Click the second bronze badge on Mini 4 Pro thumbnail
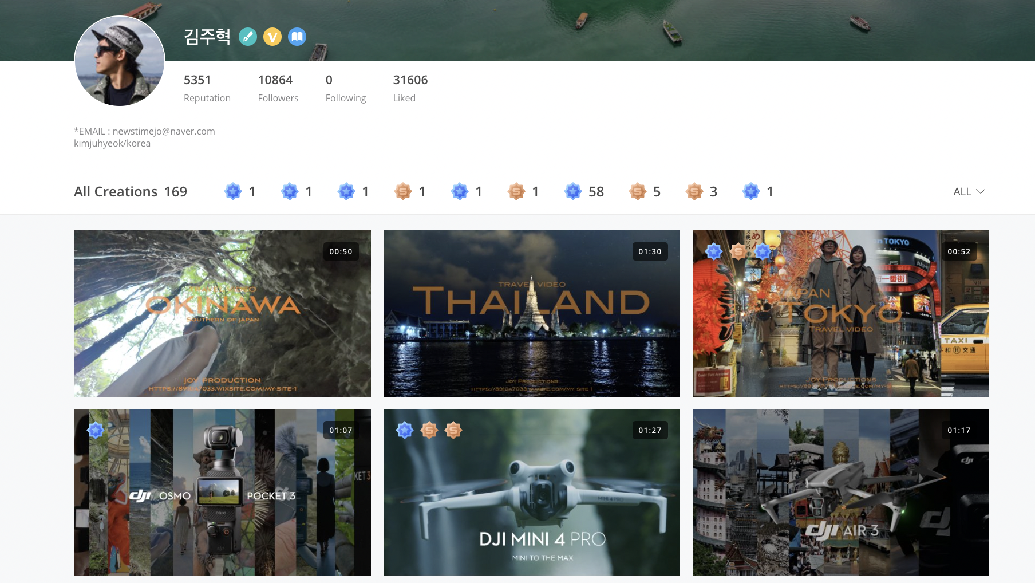The image size is (1035, 583). pyautogui.click(x=453, y=430)
